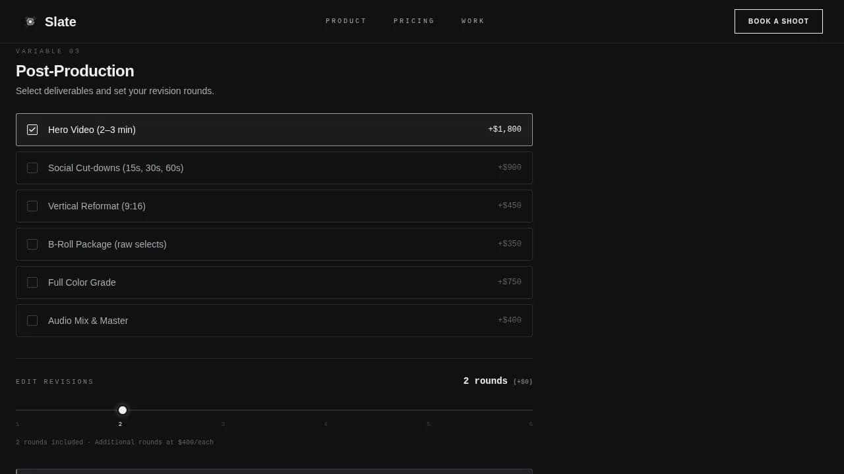
Task: Click the Edit Revisions slider handle
Action: tap(122, 409)
